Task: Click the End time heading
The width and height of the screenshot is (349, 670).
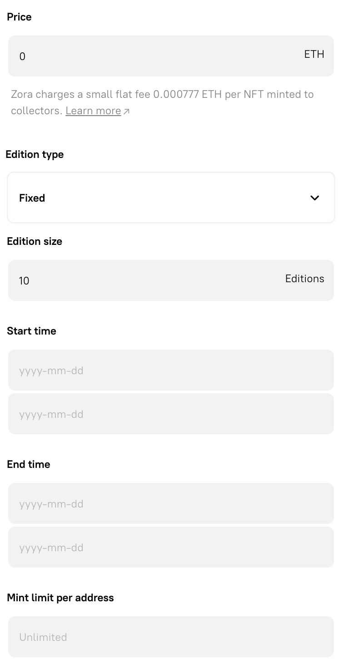Action: [x=28, y=464]
